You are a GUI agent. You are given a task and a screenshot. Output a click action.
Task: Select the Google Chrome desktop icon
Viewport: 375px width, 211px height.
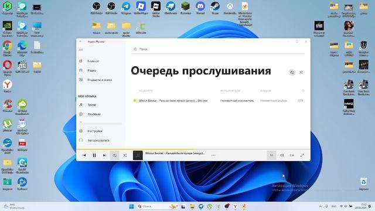[8, 48]
